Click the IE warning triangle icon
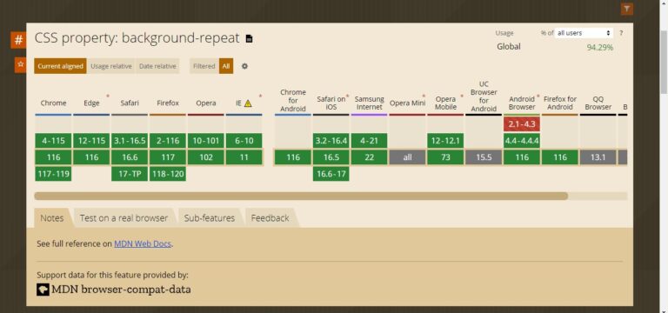This screenshot has width=668, height=313. (248, 103)
